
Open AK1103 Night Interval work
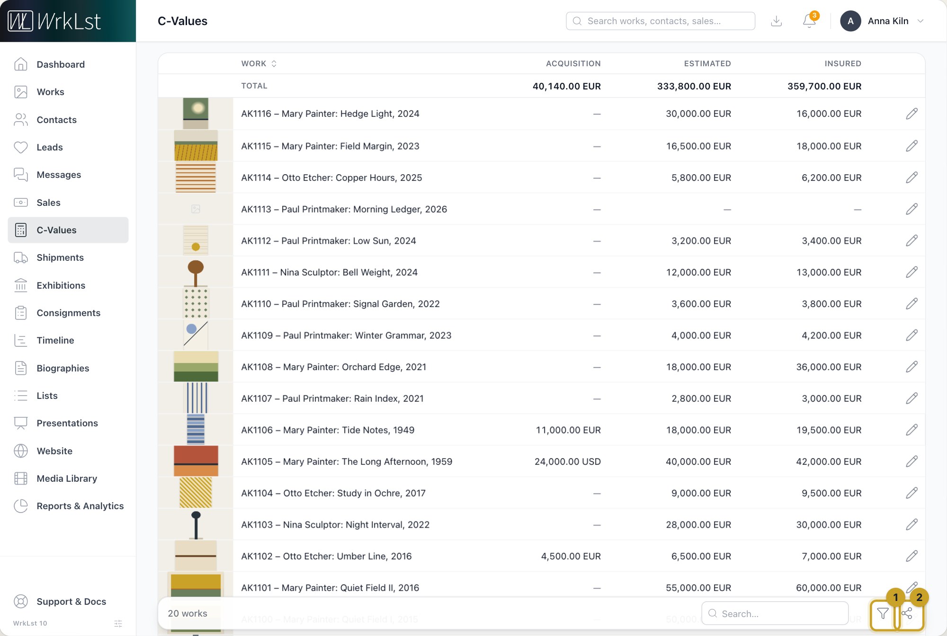click(335, 525)
